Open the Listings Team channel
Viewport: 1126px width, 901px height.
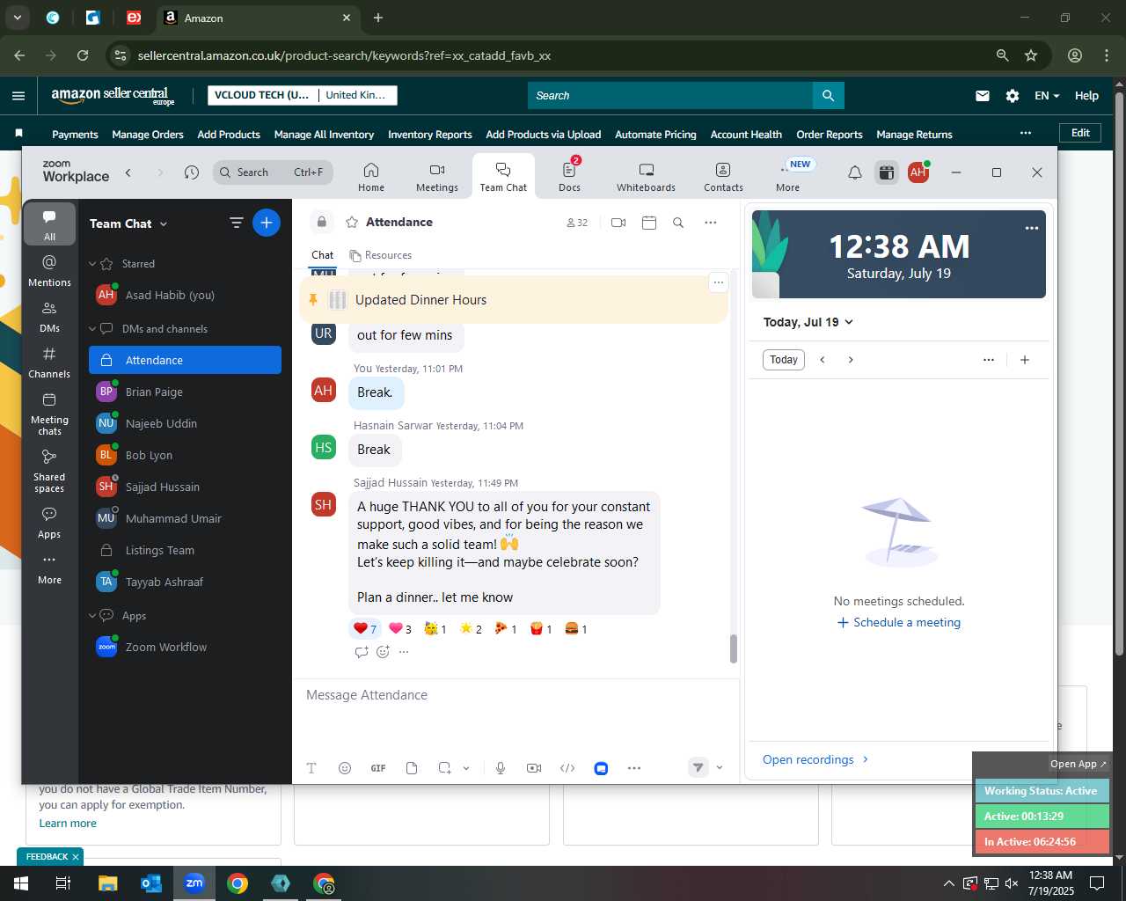[185, 550]
